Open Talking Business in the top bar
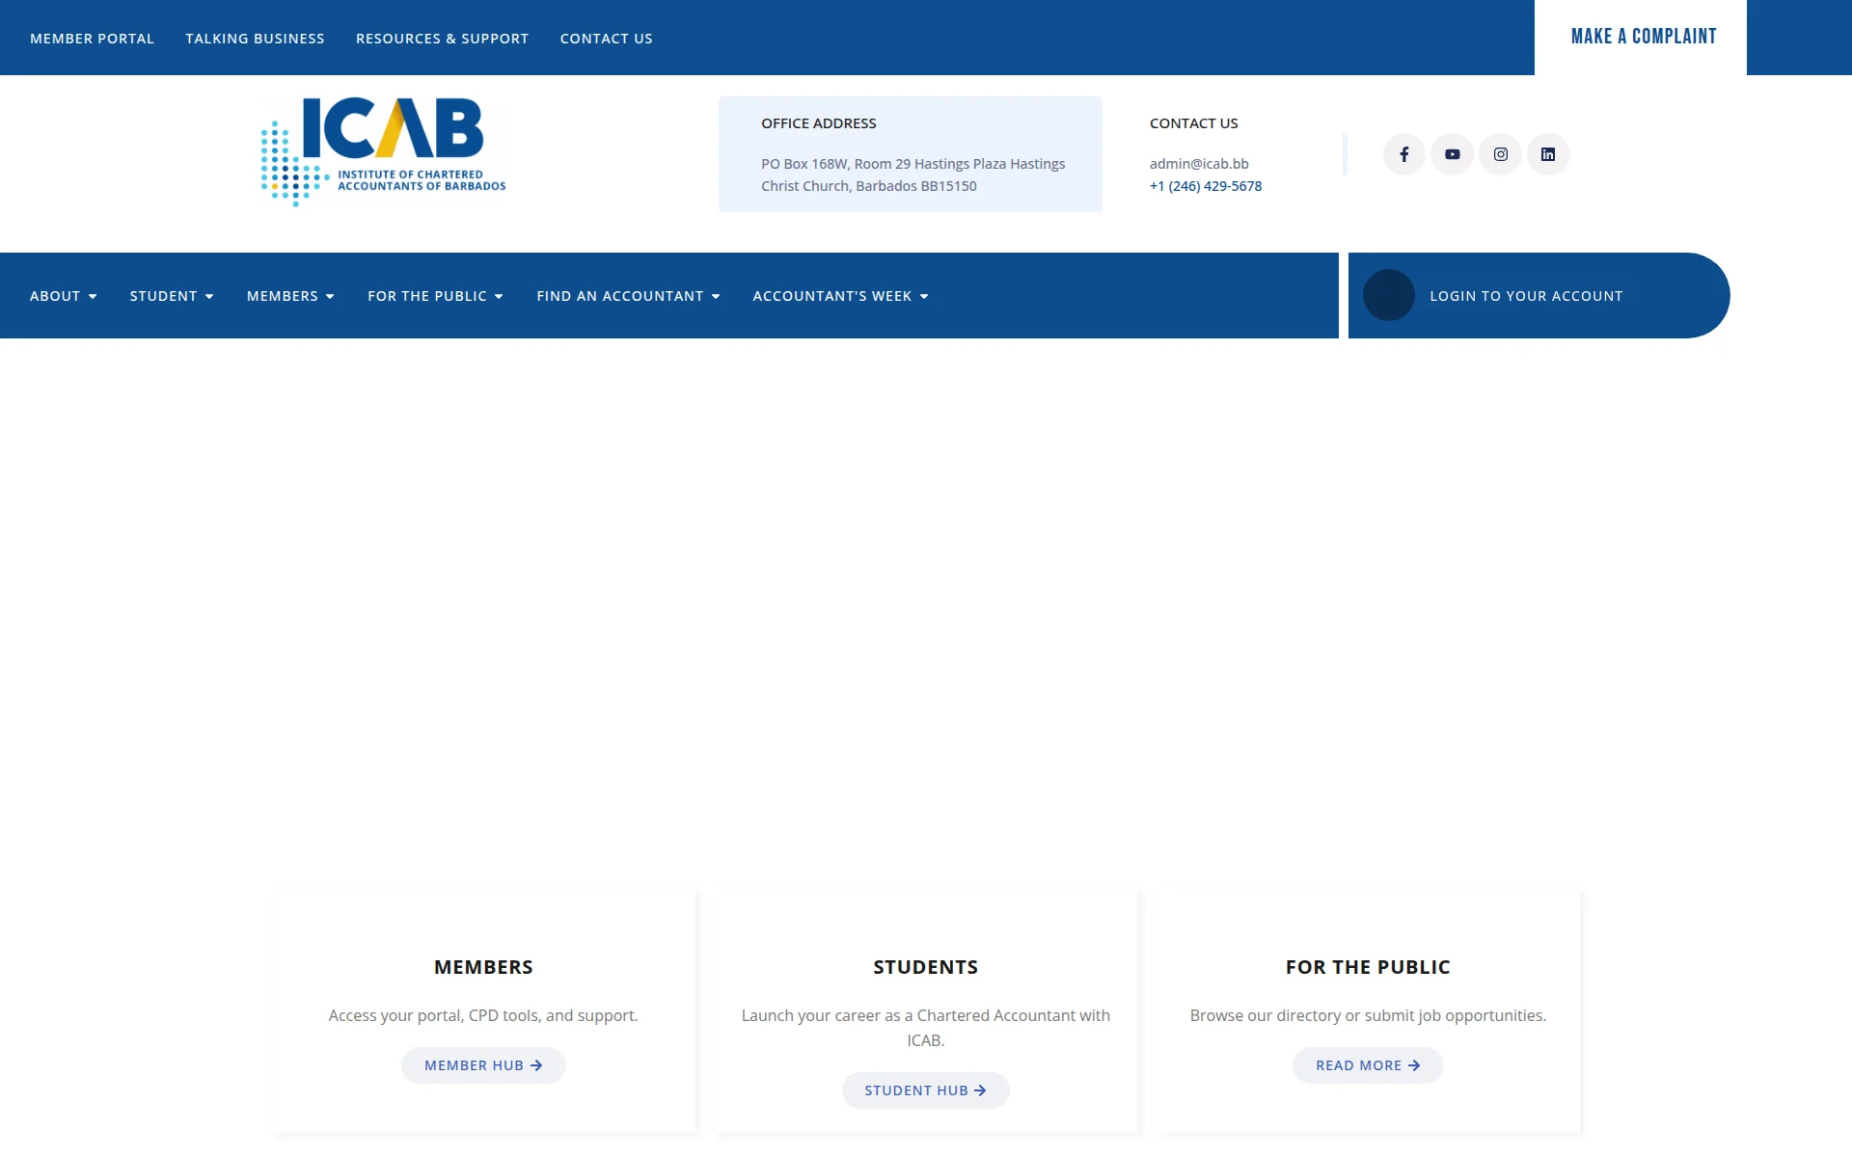1852x1157 pixels. [x=255, y=39]
